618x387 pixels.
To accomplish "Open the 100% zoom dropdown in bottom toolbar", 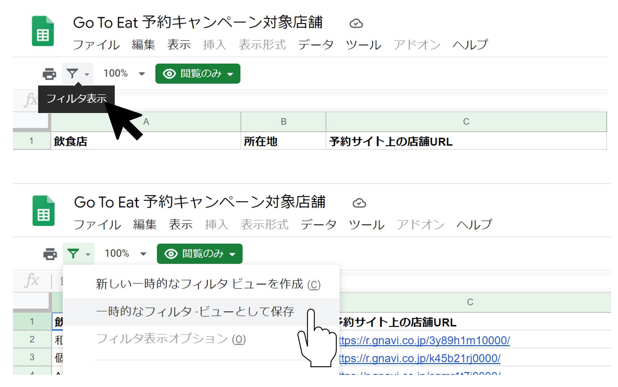I will tap(125, 254).
